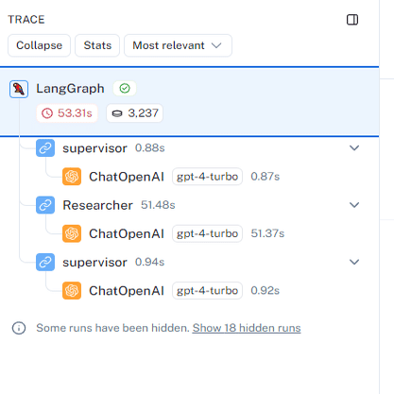Click the 53.31s latency clock badge
The height and width of the screenshot is (394, 394).
pyautogui.click(x=67, y=113)
